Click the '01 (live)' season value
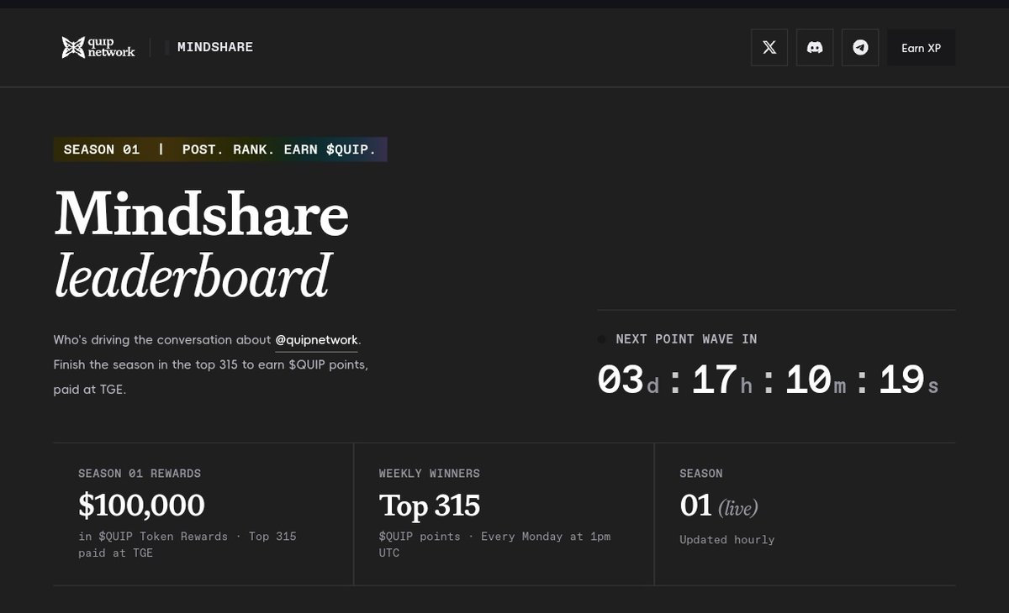Viewport: 1009px width, 613px height. coord(719,506)
